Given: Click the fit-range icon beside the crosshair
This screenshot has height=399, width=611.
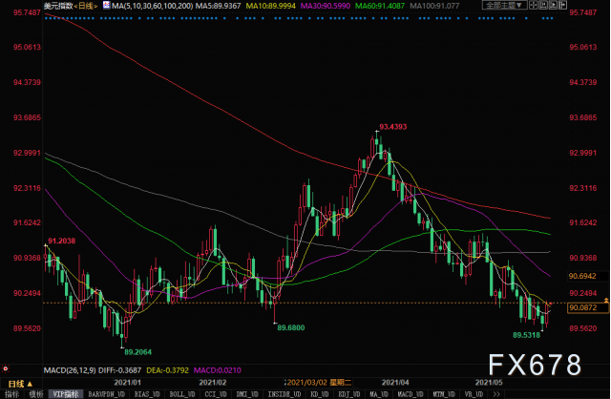Looking at the screenshot, I should pos(543,5).
